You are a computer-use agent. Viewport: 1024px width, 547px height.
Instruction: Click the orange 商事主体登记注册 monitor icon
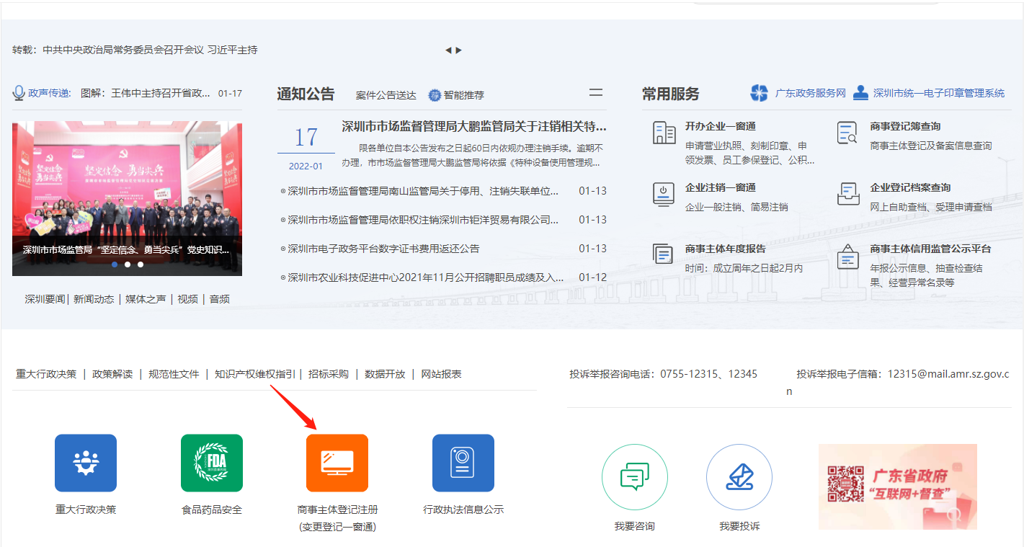[x=337, y=463]
